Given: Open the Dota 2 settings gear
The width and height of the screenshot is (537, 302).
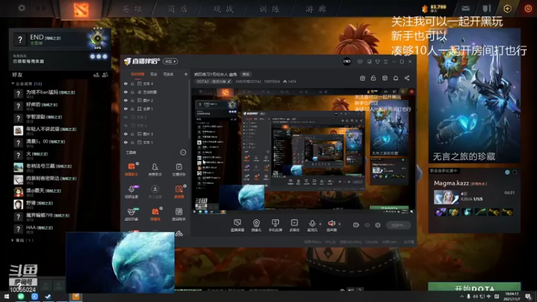Looking at the screenshot, I should point(21,7).
